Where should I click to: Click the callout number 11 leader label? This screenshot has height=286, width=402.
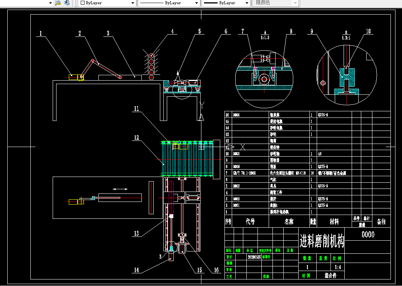pyautogui.click(x=136, y=109)
